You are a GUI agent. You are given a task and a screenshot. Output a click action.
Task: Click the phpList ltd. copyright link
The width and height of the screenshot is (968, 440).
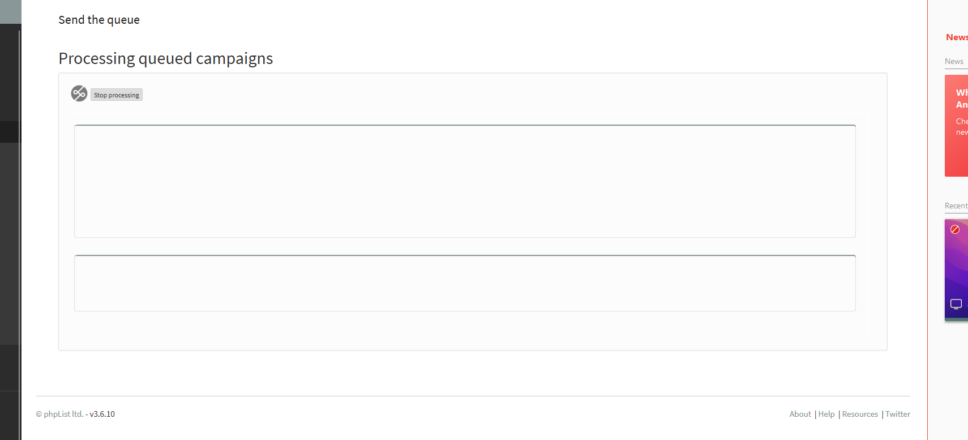click(x=63, y=414)
